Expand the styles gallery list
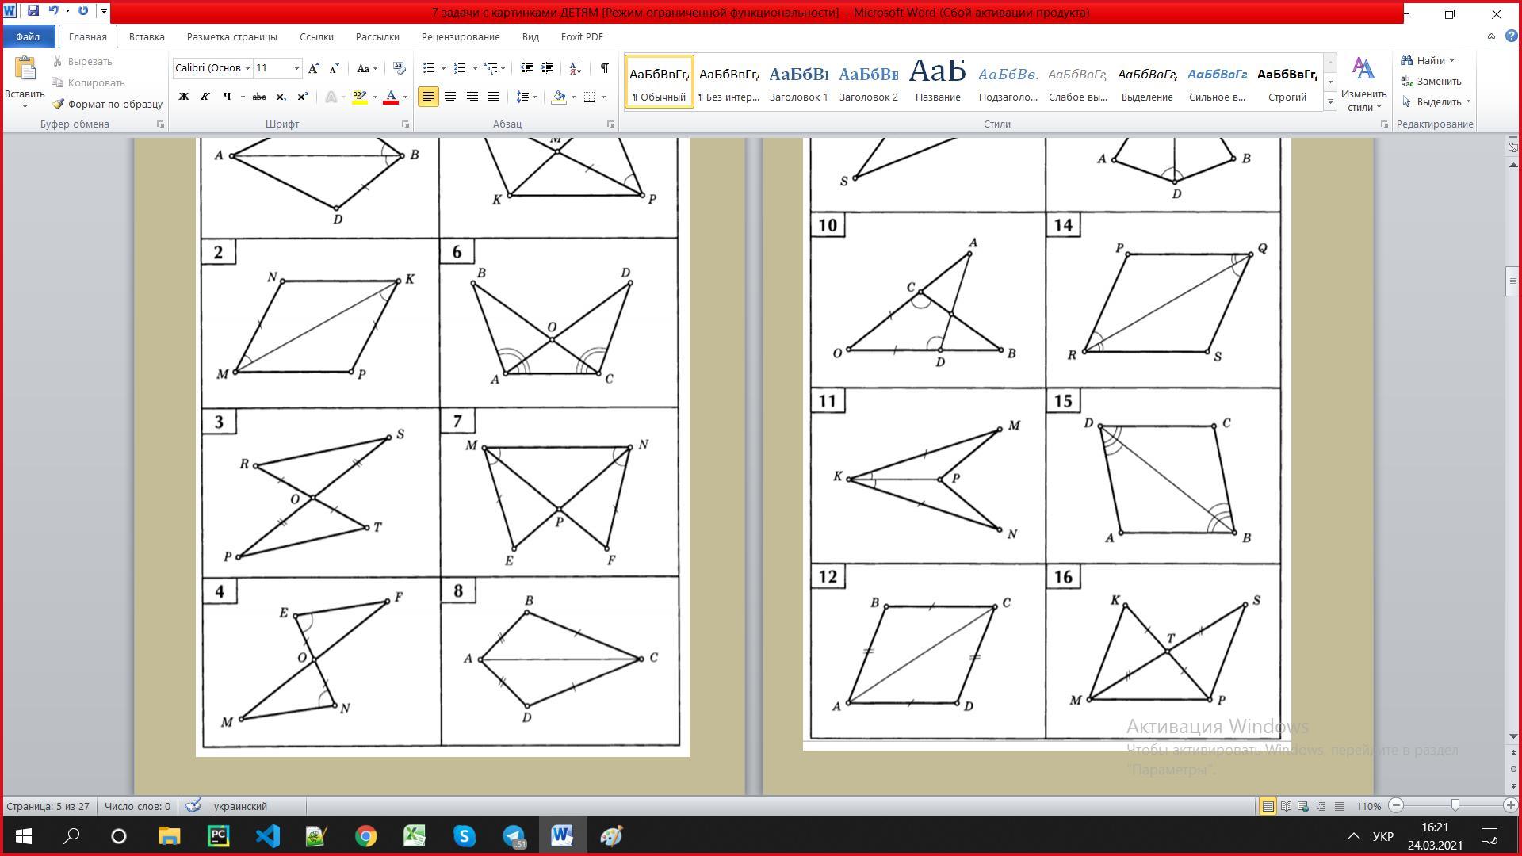 pyautogui.click(x=1330, y=102)
